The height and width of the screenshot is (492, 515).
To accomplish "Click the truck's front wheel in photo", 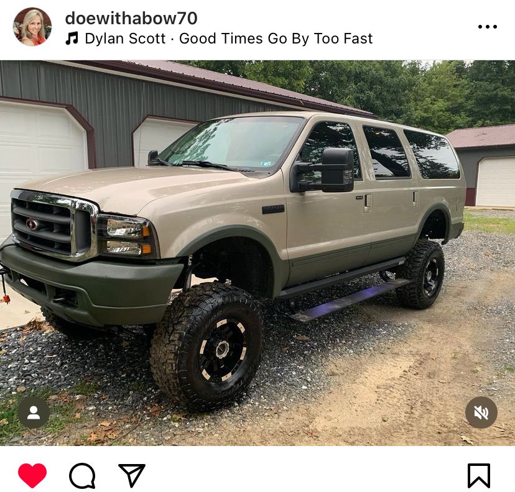I will 207,346.
